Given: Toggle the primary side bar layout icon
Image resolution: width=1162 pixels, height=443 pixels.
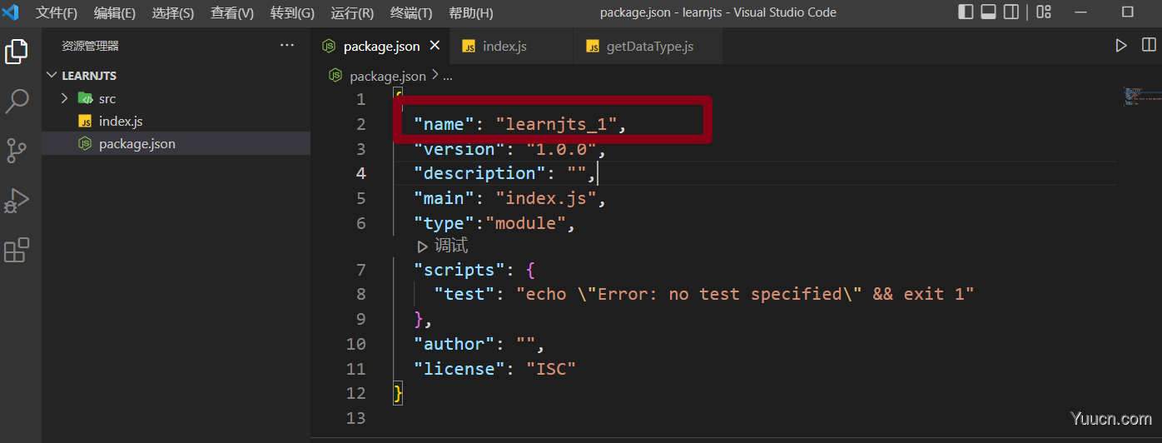Looking at the screenshot, I should 966,12.
